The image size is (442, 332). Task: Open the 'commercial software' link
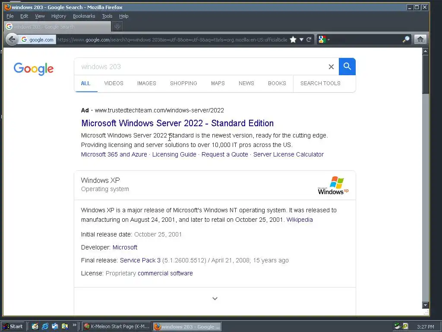point(165,273)
